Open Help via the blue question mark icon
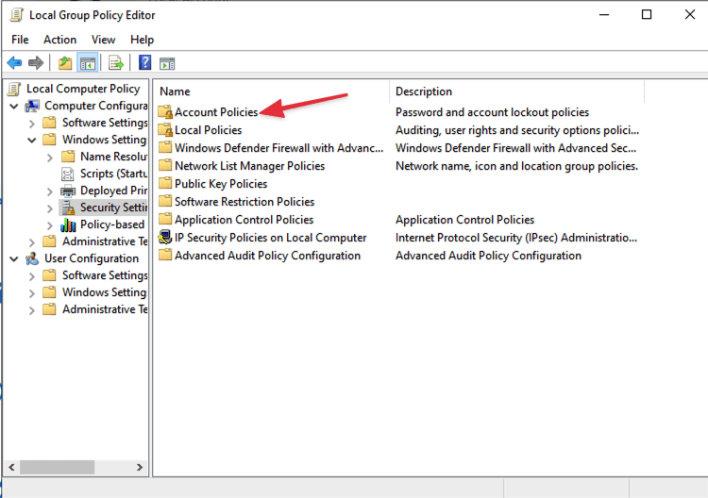This screenshot has height=498, width=708. coord(144,63)
